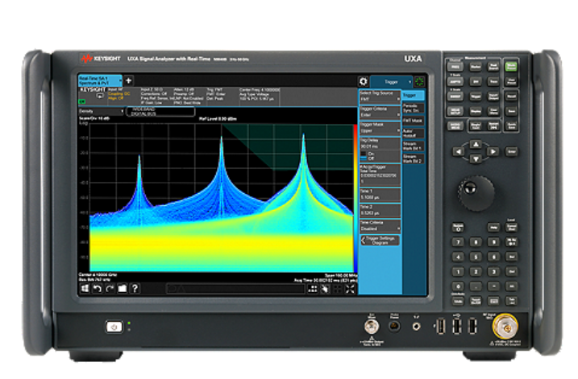Open help via the question mark icon
This screenshot has width=578, height=379.
[135, 289]
